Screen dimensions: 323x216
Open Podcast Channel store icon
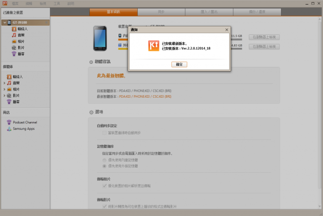click(x=9, y=122)
